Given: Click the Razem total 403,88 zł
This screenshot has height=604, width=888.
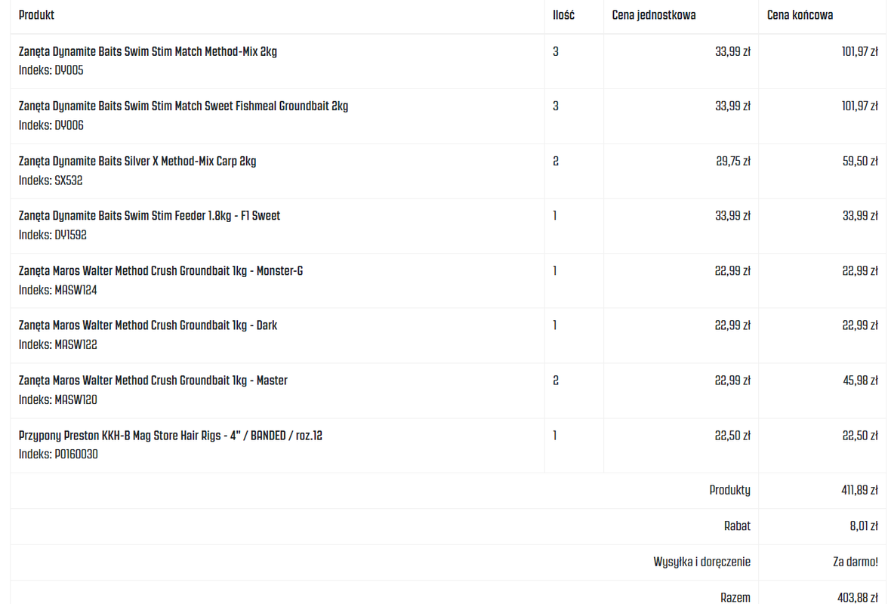Looking at the screenshot, I should pos(858,597).
